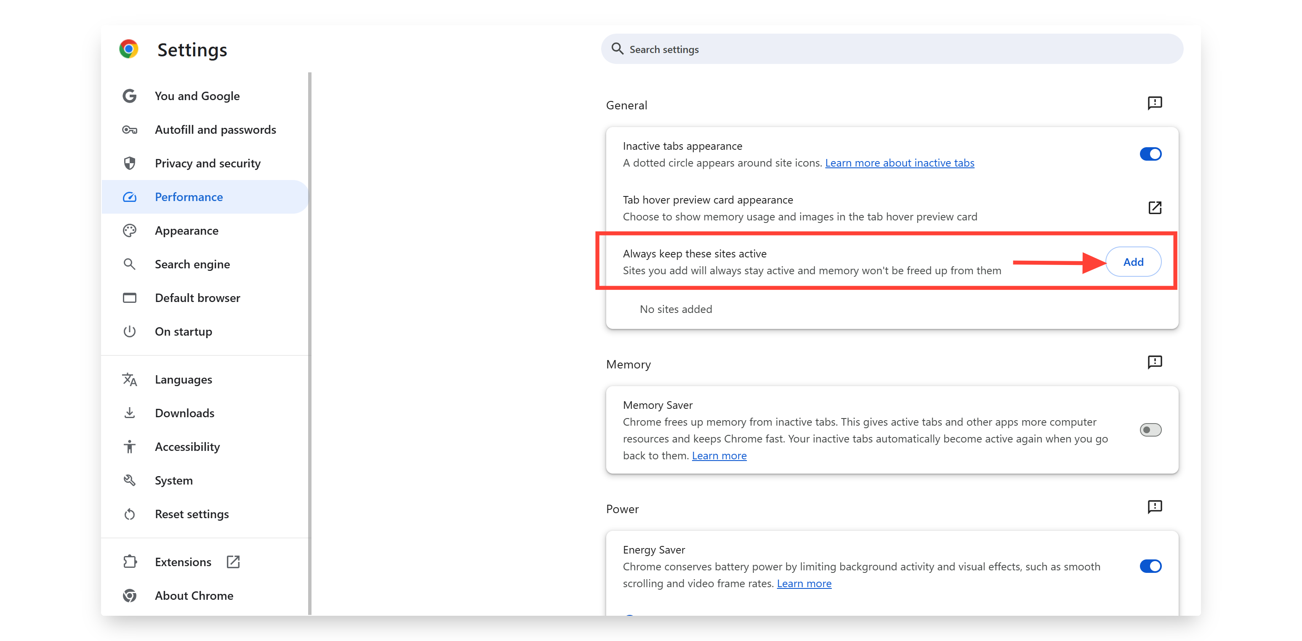Image resolution: width=1302 pixels, height=641 pixels.
Task: Click the Chrome logo beside Settings
Action: 129,49
